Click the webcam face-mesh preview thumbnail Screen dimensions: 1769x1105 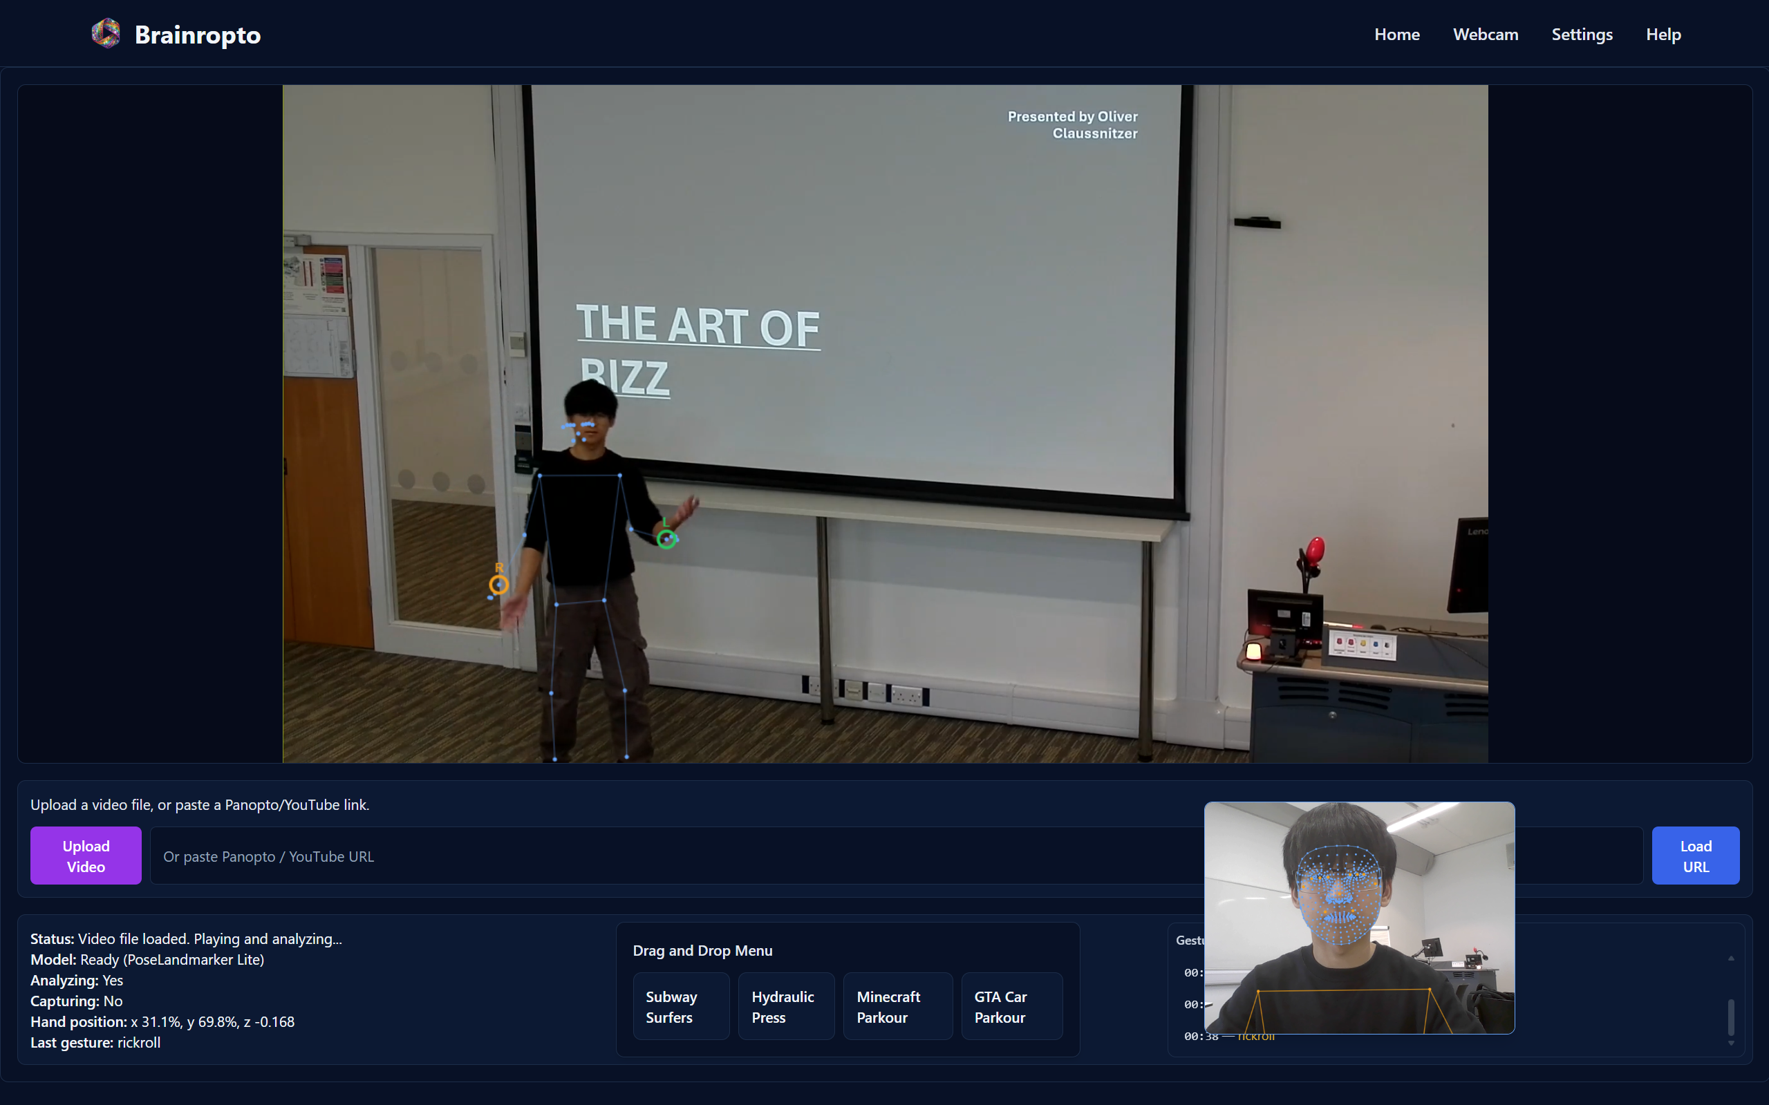(x=1359, y=917)
